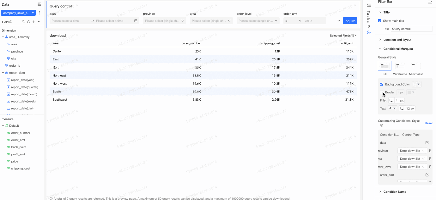Click the Title input field
436x200 pixels.
412,29
